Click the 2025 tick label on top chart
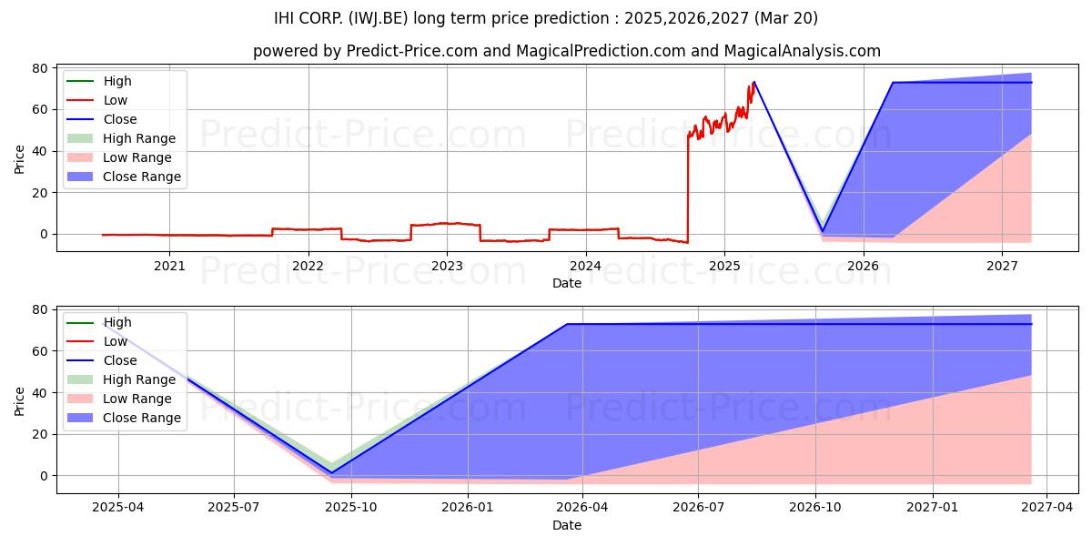 pyautogui.click(x=724, y=266)
